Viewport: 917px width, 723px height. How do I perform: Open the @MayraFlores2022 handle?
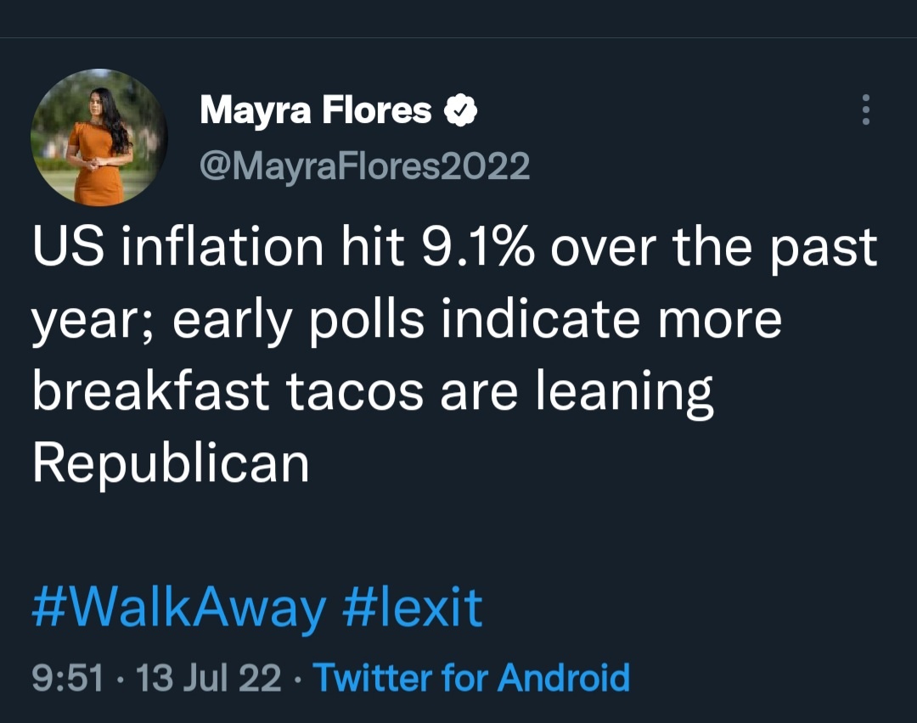(x=364, y=165)
